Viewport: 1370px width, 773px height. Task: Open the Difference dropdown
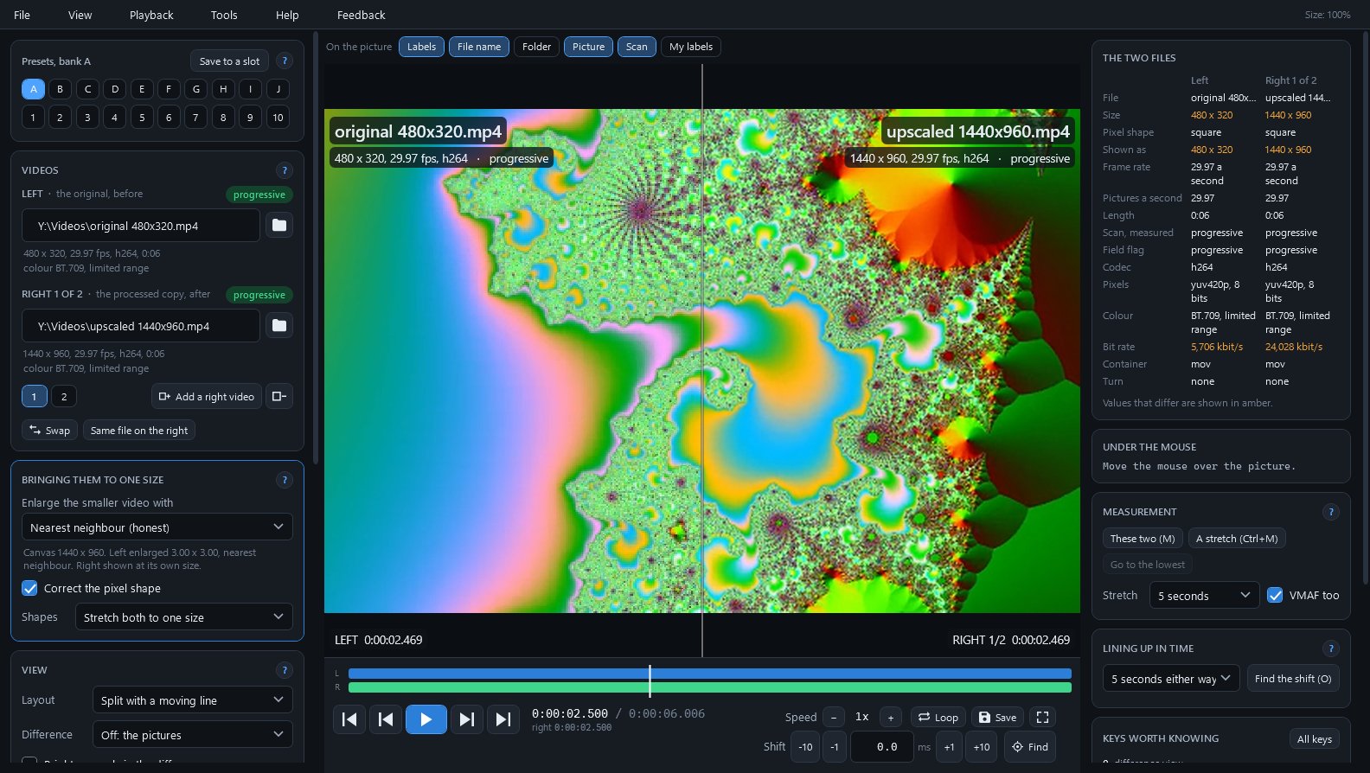[x=193, y=735]
